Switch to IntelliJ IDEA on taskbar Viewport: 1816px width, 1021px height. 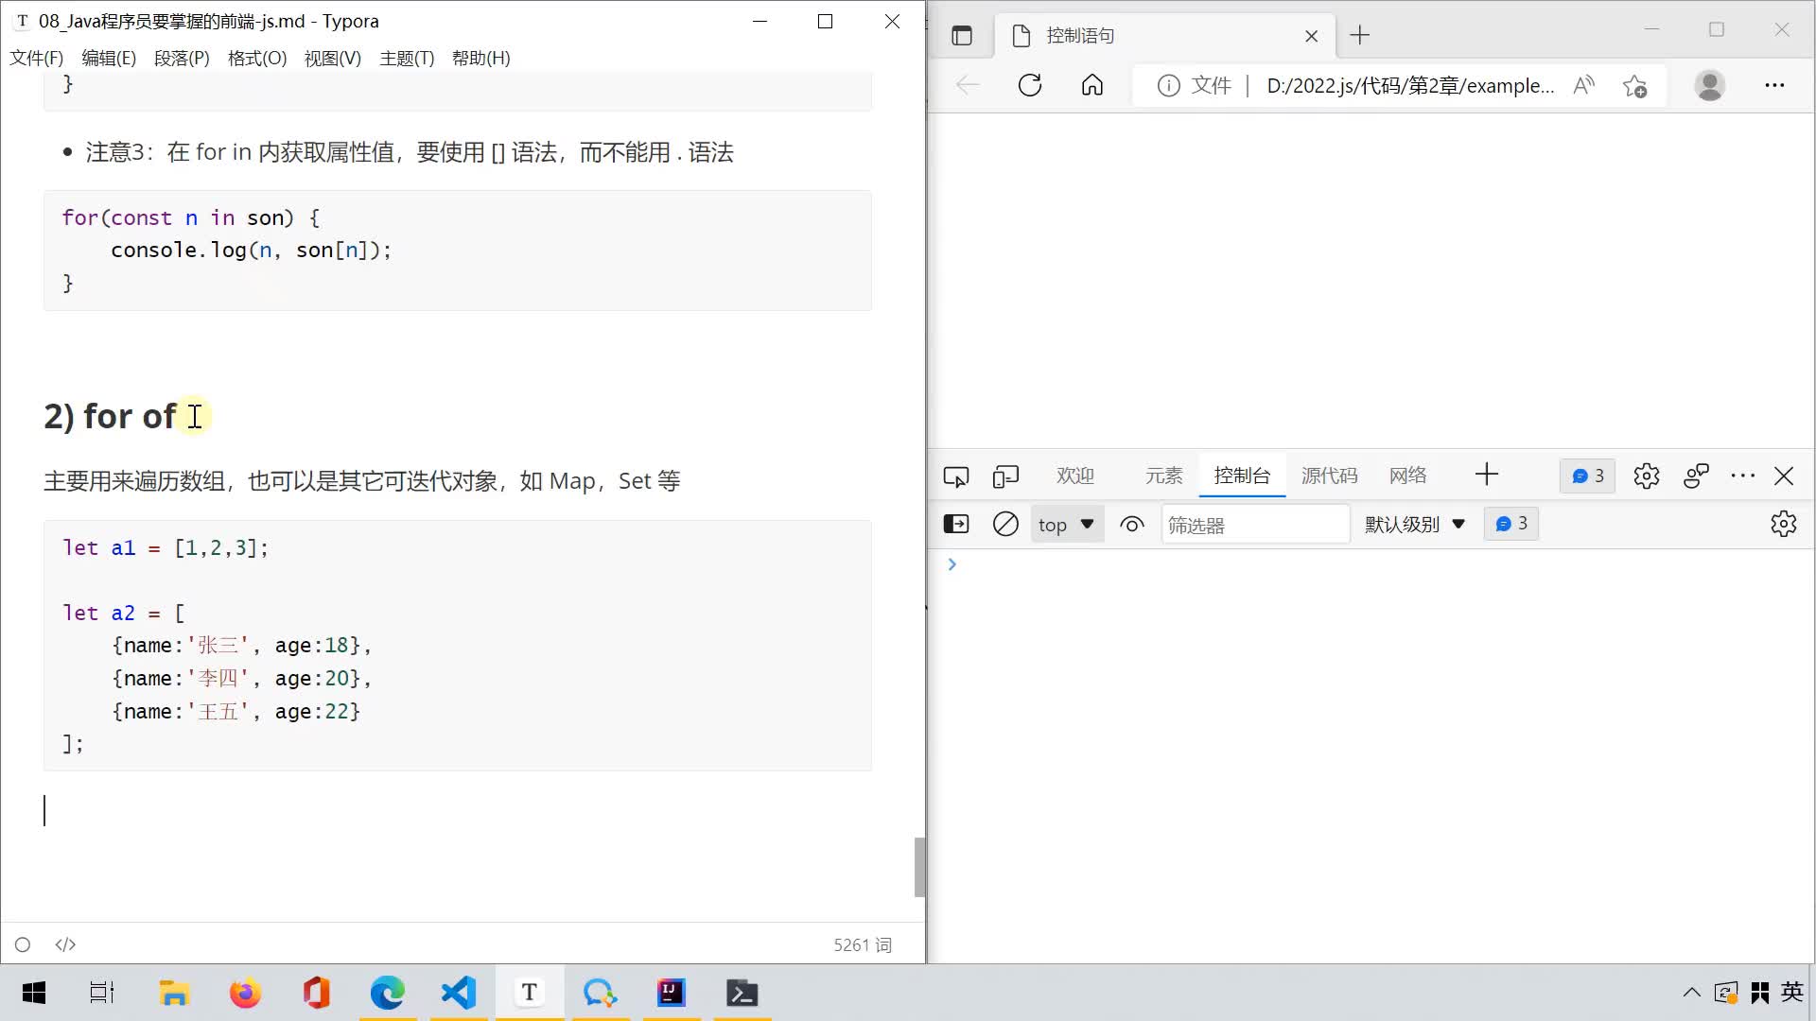(672, 994)
